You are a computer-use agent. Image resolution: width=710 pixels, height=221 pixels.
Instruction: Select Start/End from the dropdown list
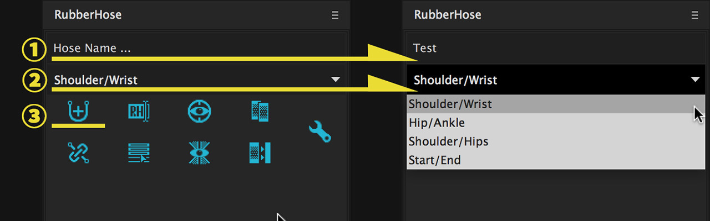point(549,160)
